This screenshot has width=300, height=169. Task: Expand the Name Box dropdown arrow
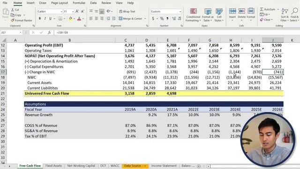click(x=20, y=32)
